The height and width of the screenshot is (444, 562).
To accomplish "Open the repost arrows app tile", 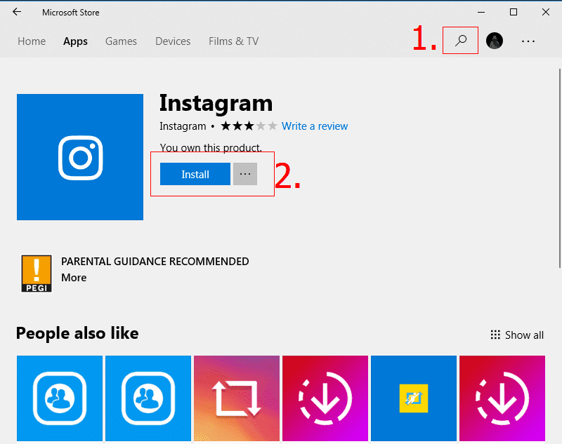I will pos(237,398).
